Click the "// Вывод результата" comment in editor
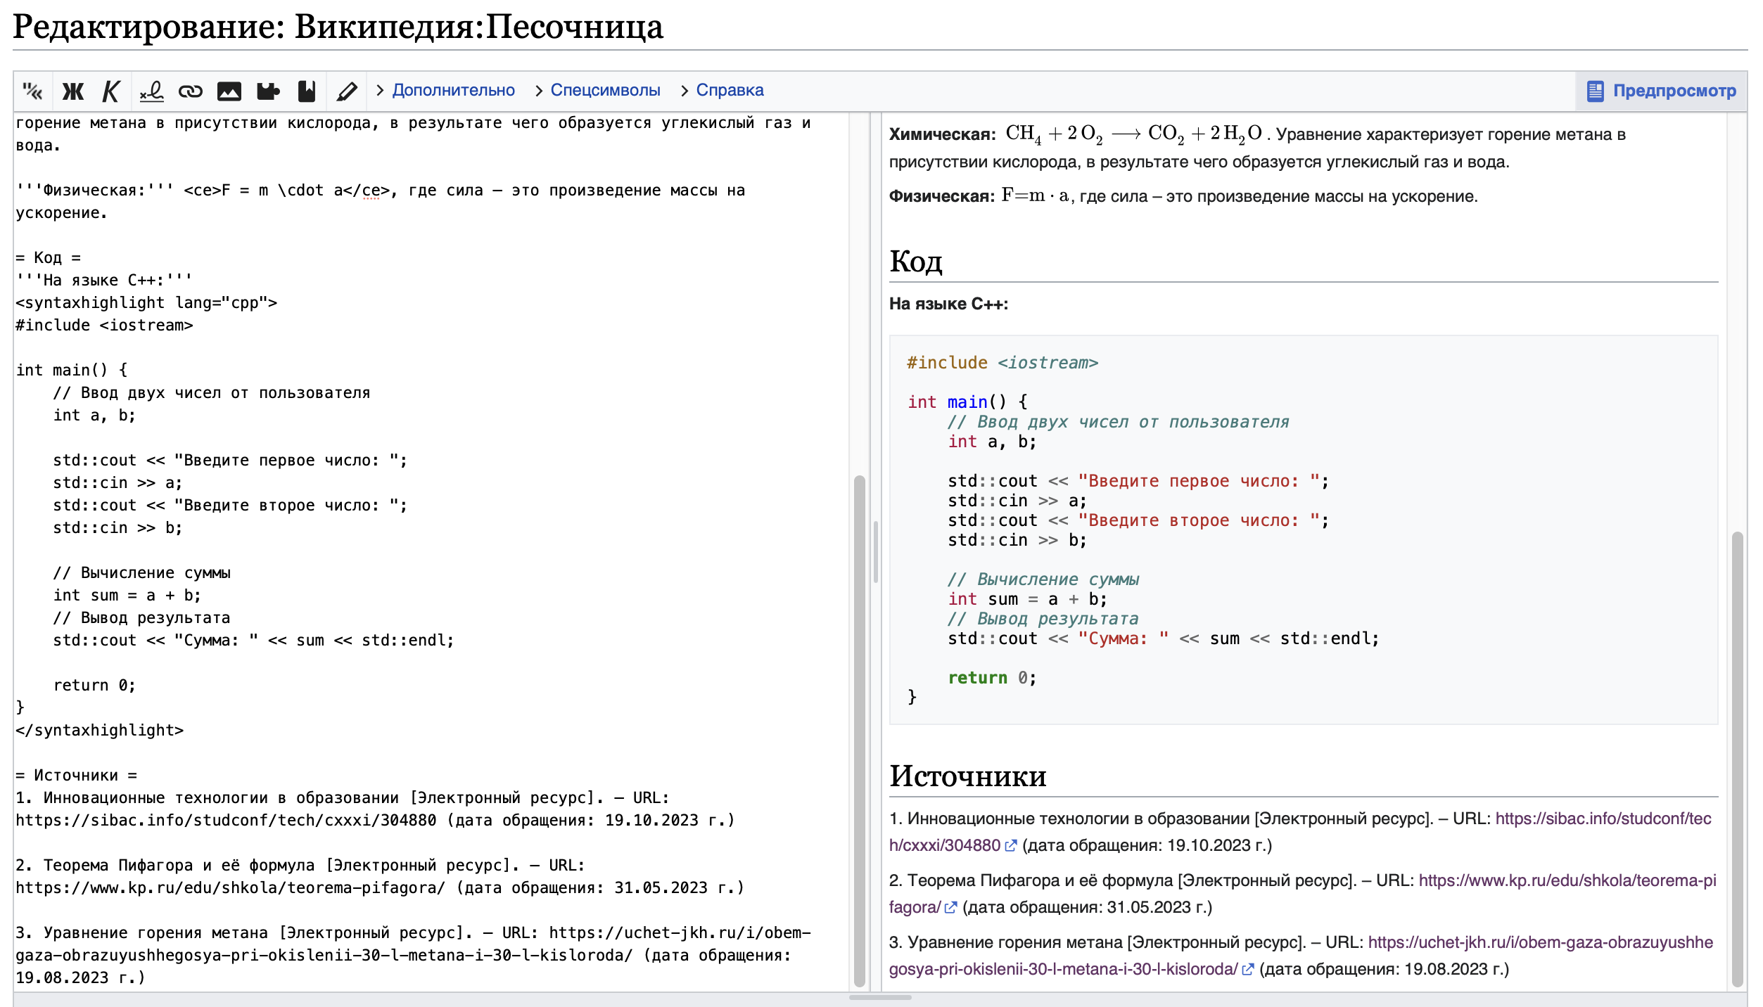This screenshot has width=1763, height=1007. pos(141,617)
